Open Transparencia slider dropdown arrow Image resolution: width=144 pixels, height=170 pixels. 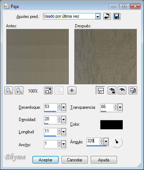point(120,107)
